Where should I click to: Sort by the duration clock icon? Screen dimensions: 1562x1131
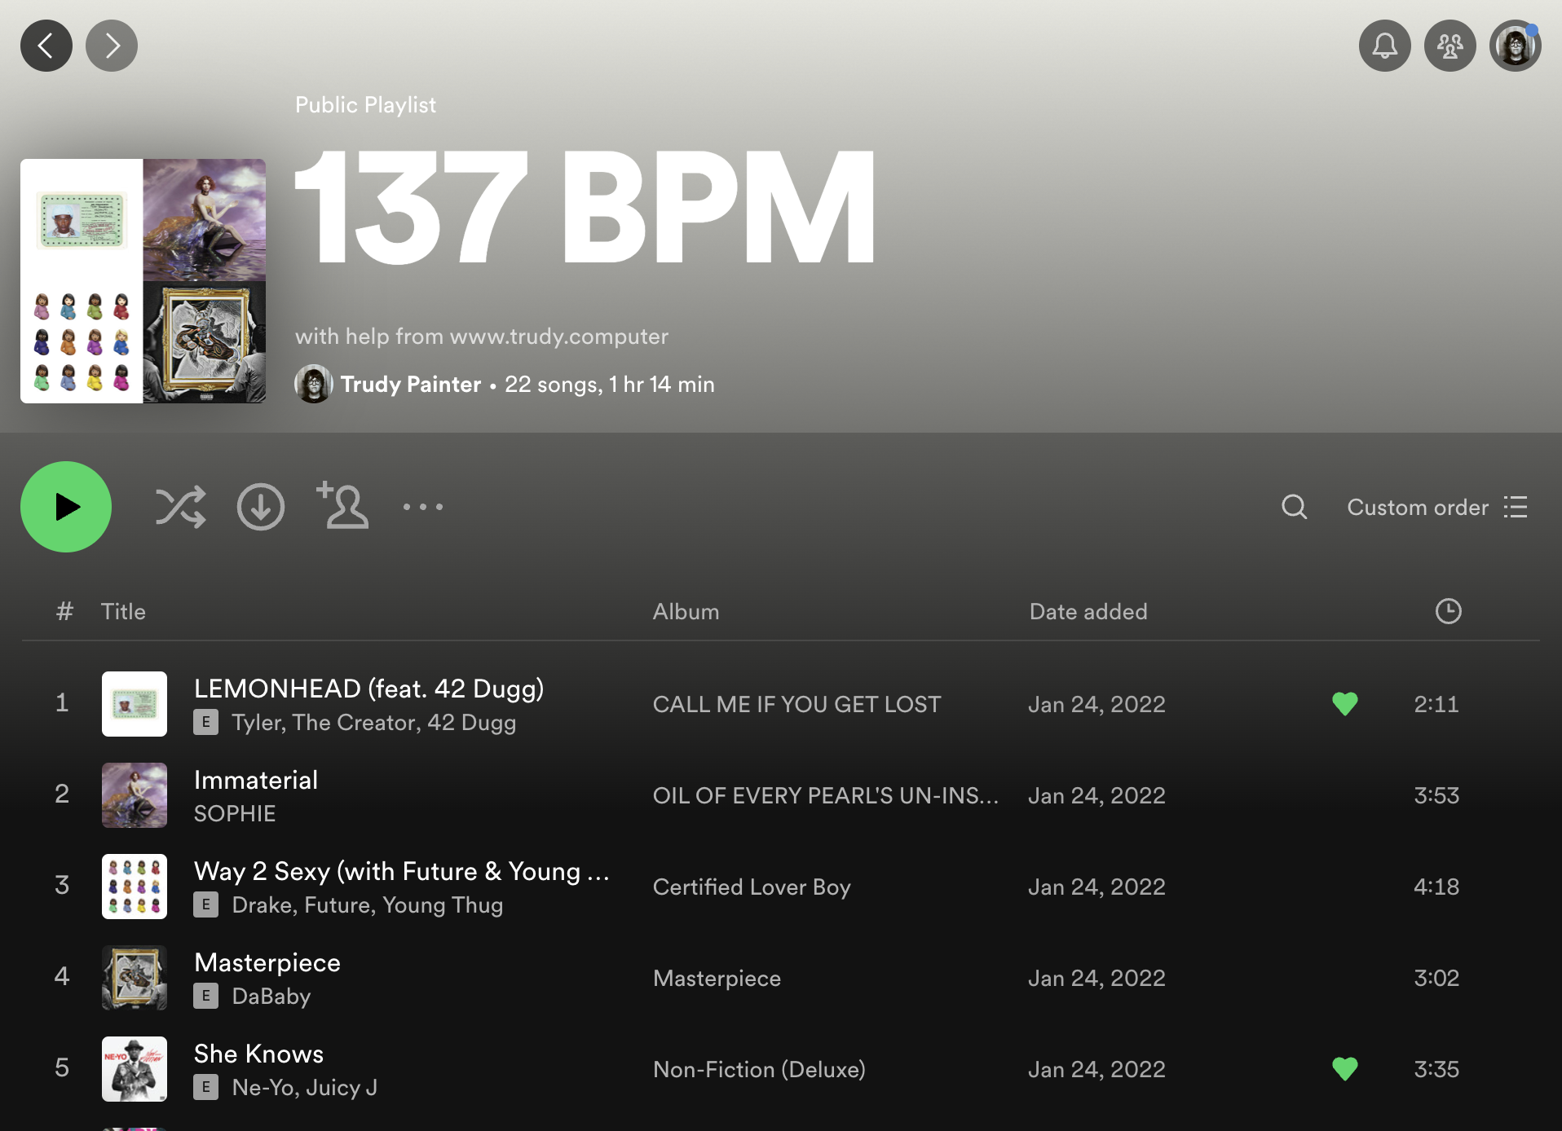1448,611
